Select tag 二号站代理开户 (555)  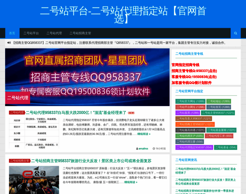(x=190, y=136)
